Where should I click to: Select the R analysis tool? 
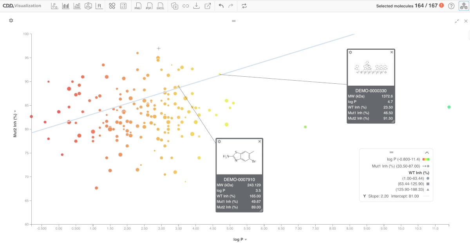point(99,6)
